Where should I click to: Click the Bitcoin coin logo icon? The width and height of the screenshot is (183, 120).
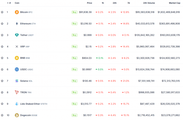click(x=17, y=12)
